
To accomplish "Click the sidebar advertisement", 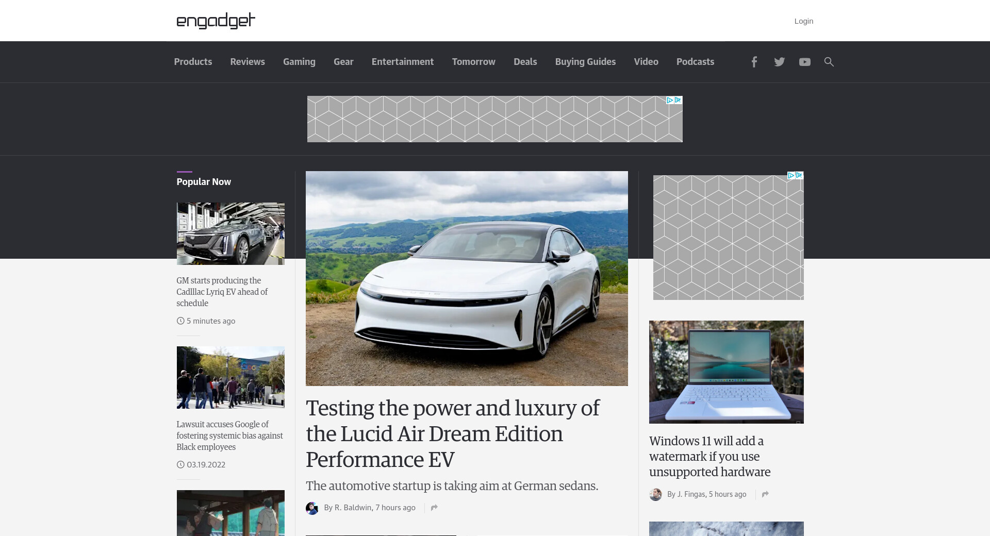I will pos(729,238).
